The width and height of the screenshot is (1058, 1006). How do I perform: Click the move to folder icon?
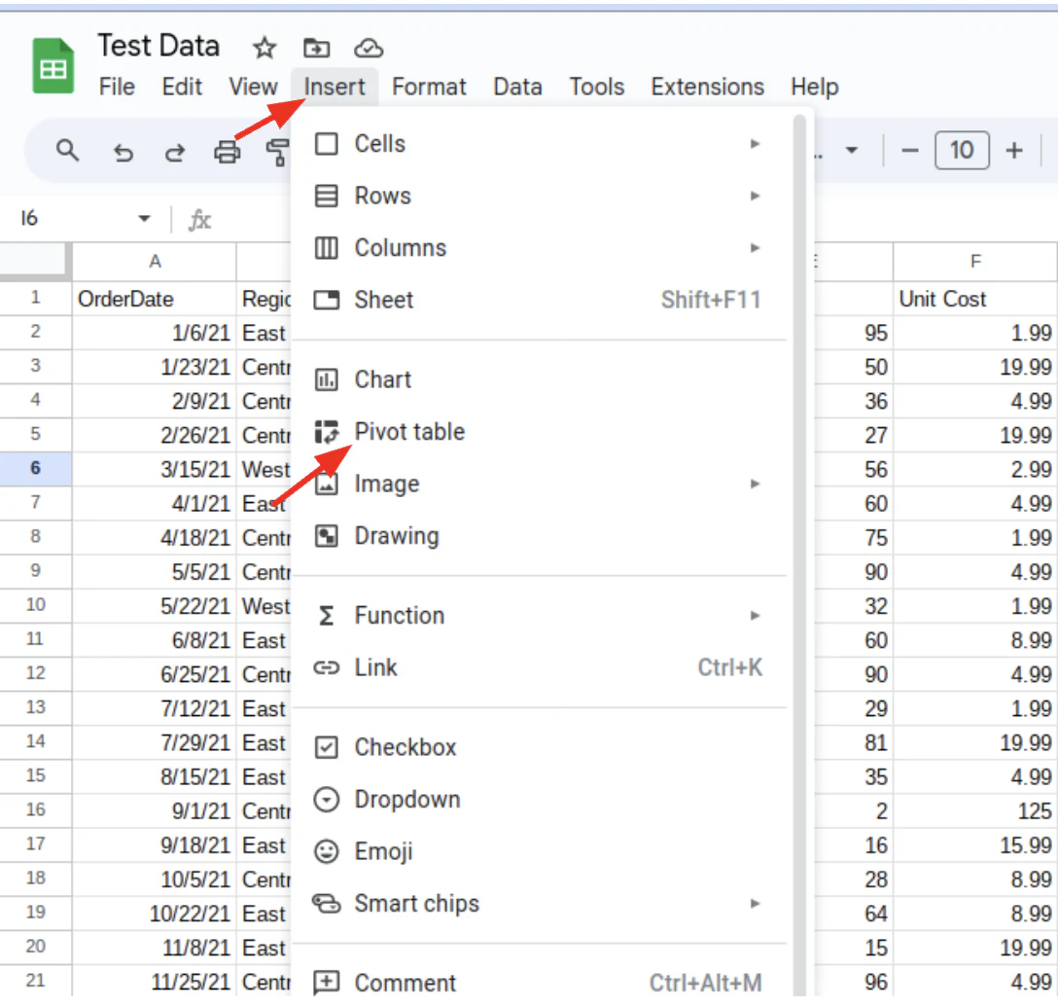point(316,48)
